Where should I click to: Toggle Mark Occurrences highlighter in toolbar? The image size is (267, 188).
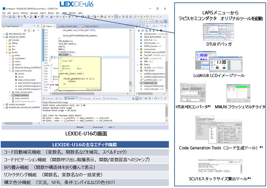tap(116, 17)
